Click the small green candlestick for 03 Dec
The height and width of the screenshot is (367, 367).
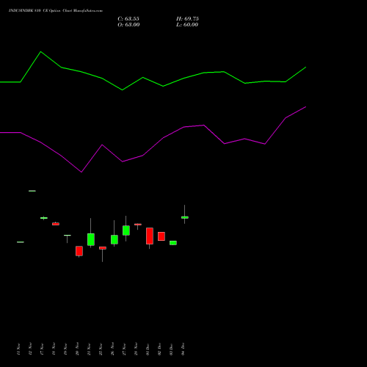[x=173, y=243]
